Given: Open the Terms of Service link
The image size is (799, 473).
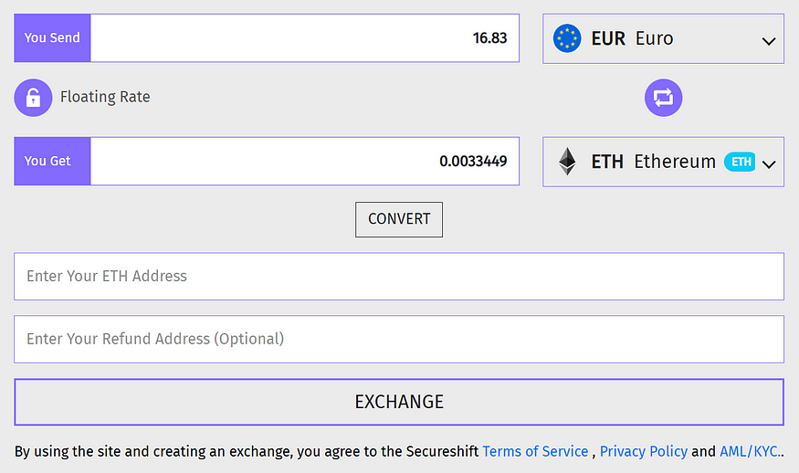Looking at the screenshot, I should [x=535, y=451].
